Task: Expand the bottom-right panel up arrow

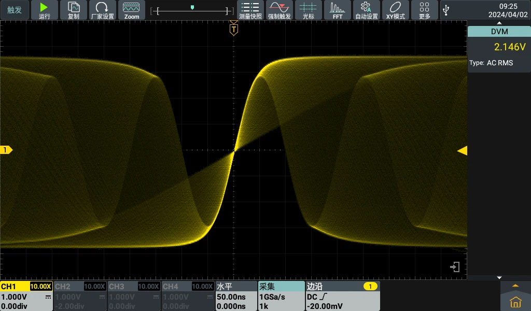Action: (515, 286)
